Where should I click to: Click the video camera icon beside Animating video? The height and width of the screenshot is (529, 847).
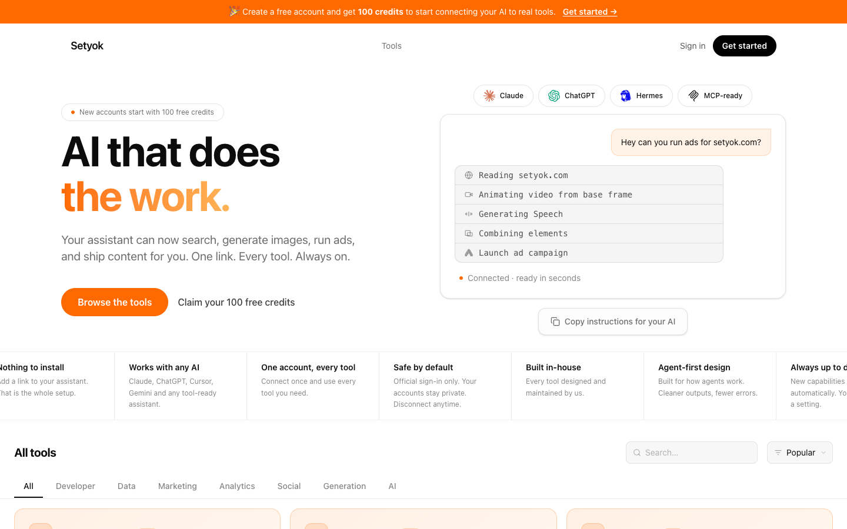pos(469,195)
